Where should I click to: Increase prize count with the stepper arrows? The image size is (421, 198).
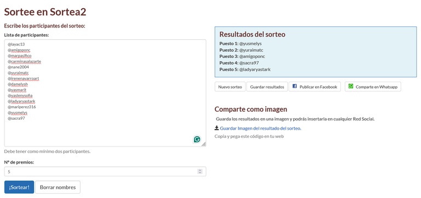point(200,171)
